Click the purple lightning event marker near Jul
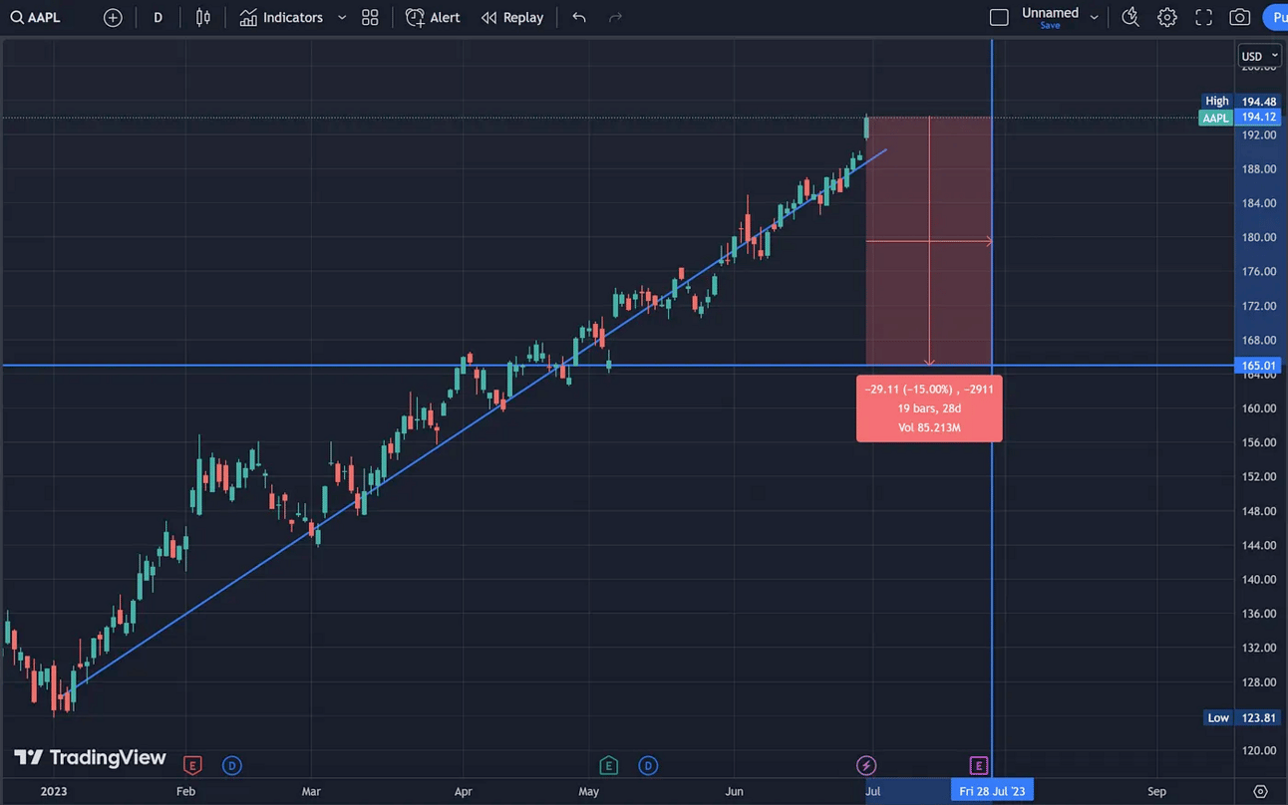Viewport: 1288px width, 805px height. click(866, 765)
